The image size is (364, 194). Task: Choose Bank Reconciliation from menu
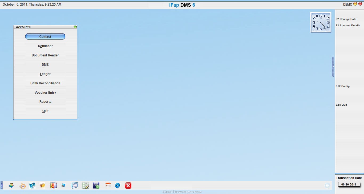[45, 83]
